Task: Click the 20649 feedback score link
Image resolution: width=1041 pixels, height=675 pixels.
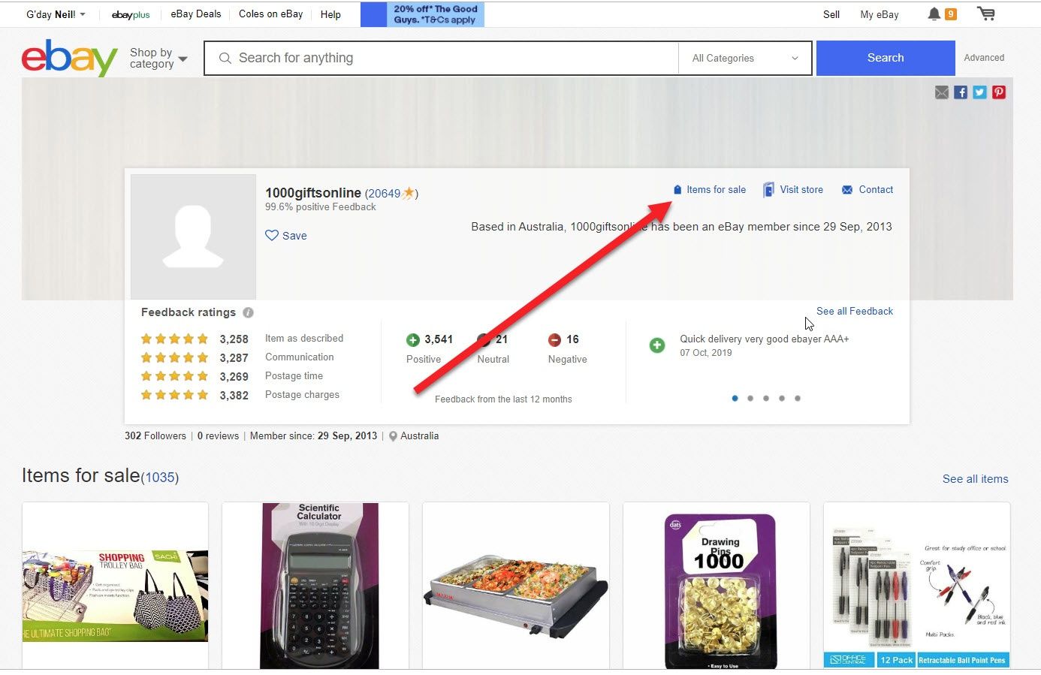Action: 385,194
